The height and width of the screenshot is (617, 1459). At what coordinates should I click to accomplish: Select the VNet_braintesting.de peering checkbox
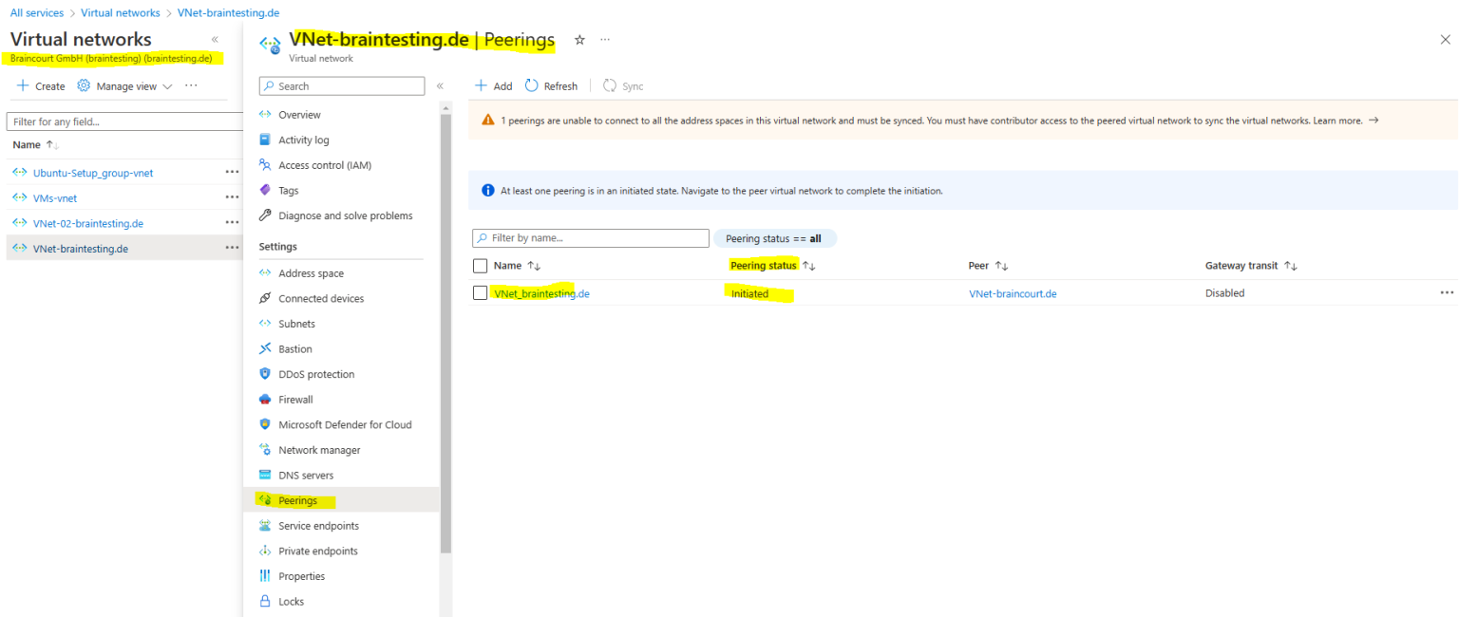(480, 292)
